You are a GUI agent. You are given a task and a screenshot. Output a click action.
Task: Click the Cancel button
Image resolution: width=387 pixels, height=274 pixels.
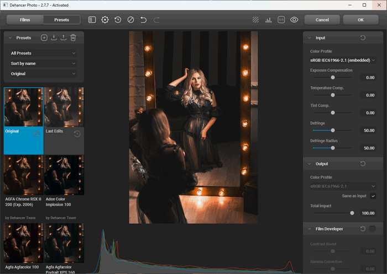322,20
